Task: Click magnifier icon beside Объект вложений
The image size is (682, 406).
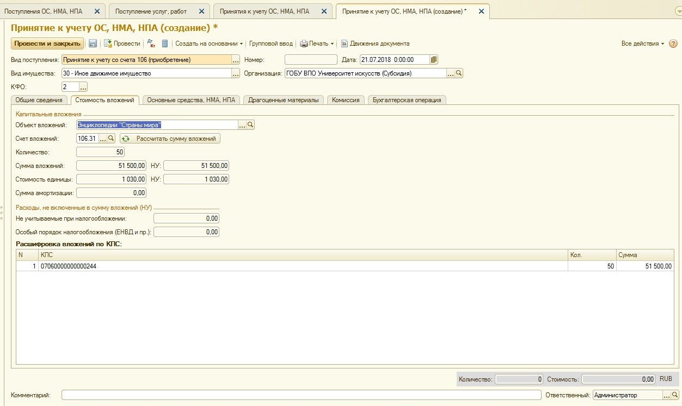Action: coord(250,125)
